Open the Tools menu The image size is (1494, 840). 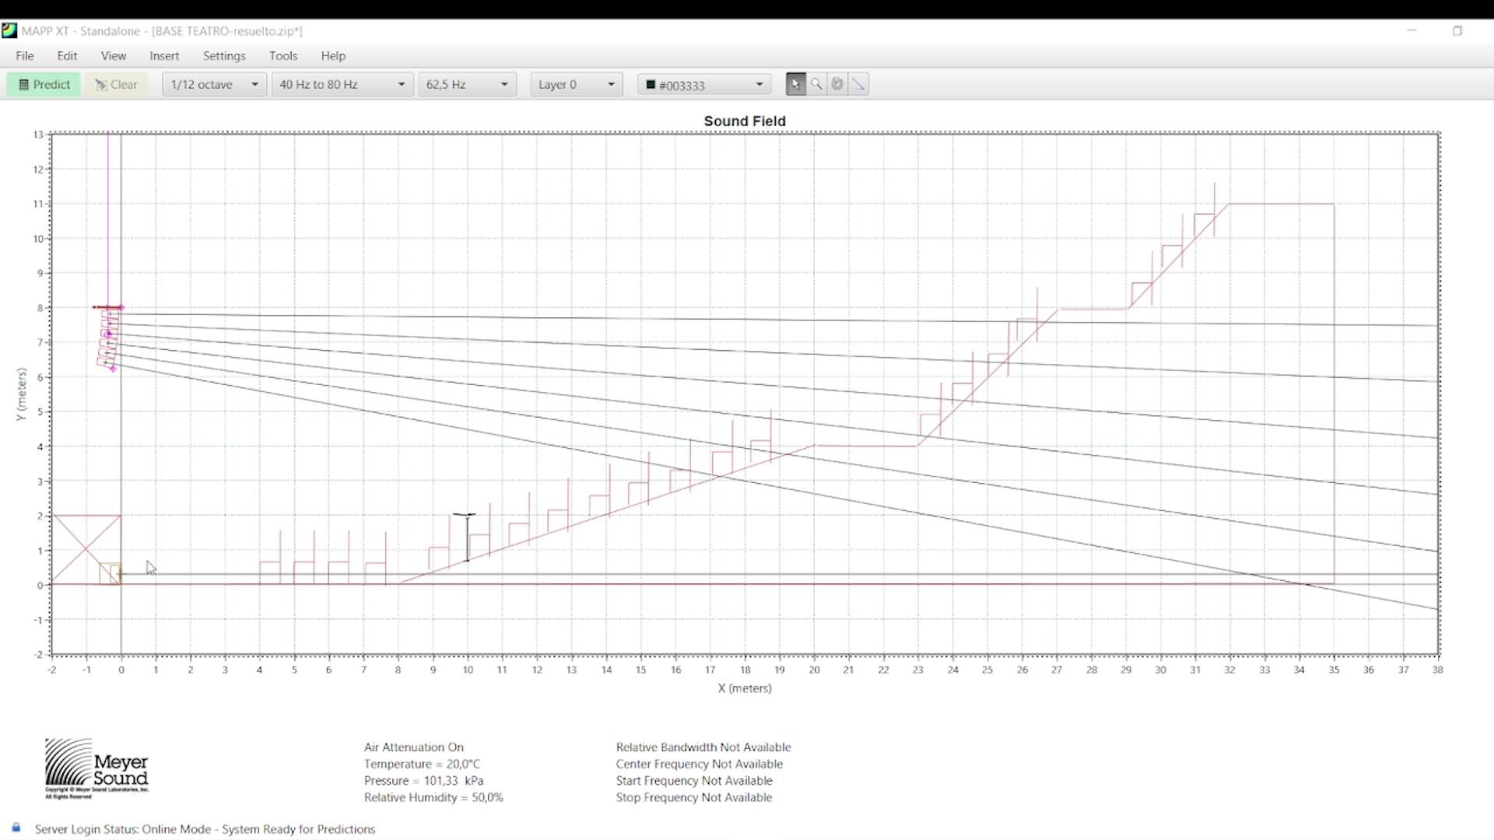pos(283,56)
